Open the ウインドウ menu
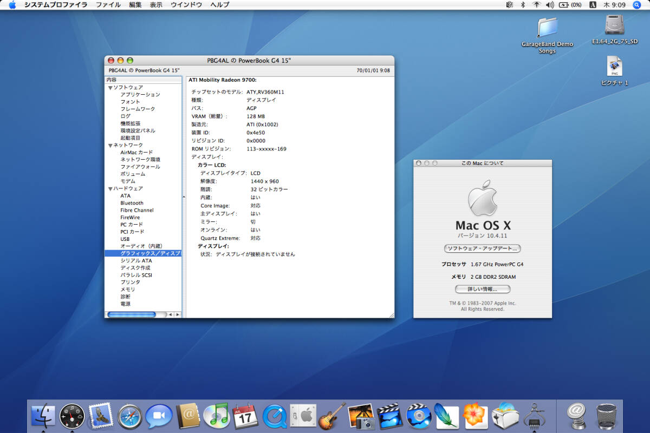The width and height of the screenshot is (650, 433). pos(186,5)
